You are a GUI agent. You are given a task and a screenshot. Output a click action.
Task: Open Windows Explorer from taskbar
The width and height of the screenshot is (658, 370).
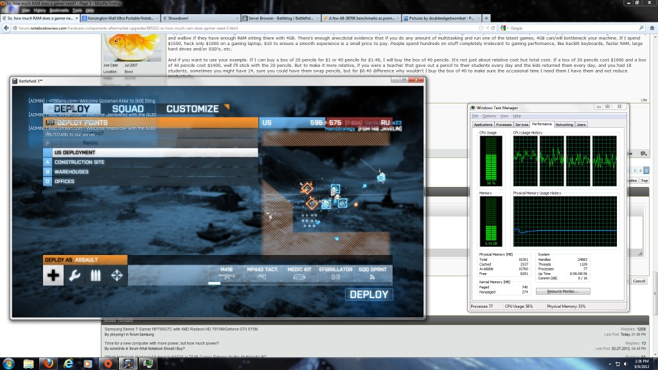pyautogui.click(x=28, y=364)
